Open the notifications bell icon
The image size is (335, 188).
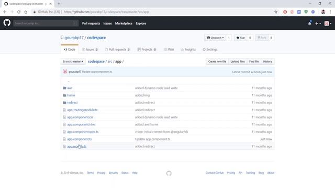[x=309, y=23]
